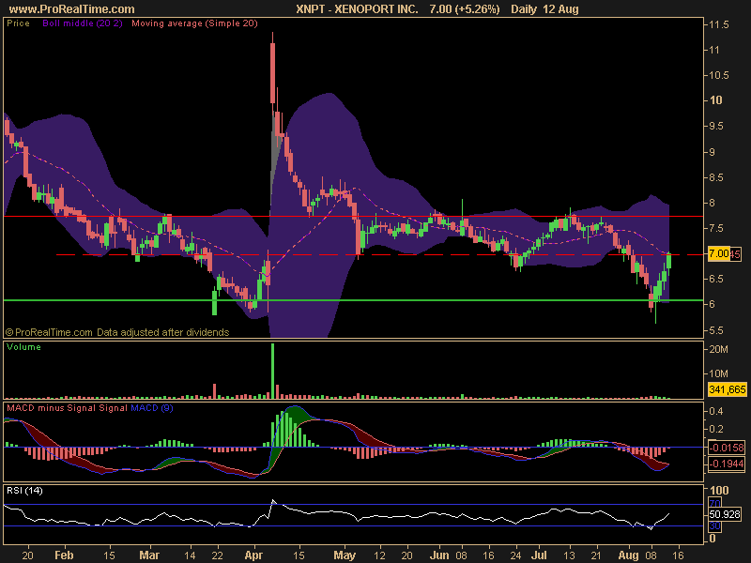Click the 341,665 volume value tag
This screenshot has width=751, height=563.
(727, 389)
